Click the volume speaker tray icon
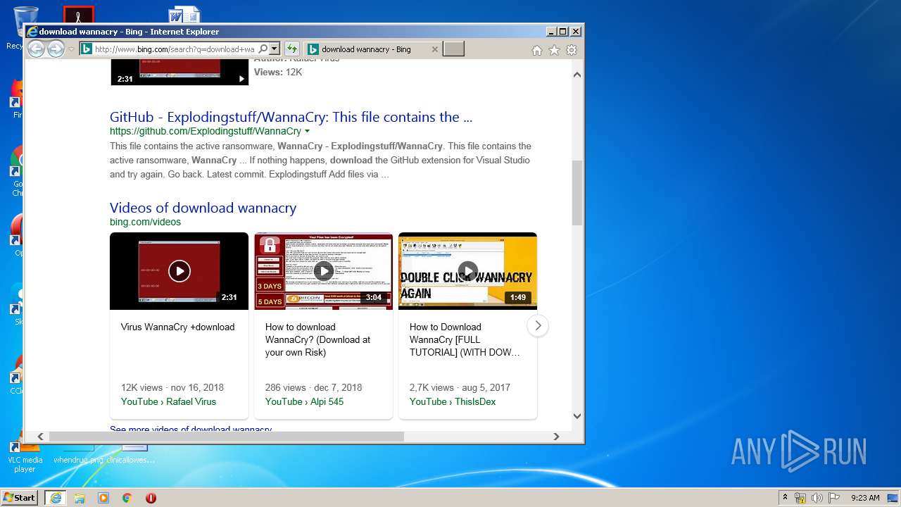 pos(817,498)
